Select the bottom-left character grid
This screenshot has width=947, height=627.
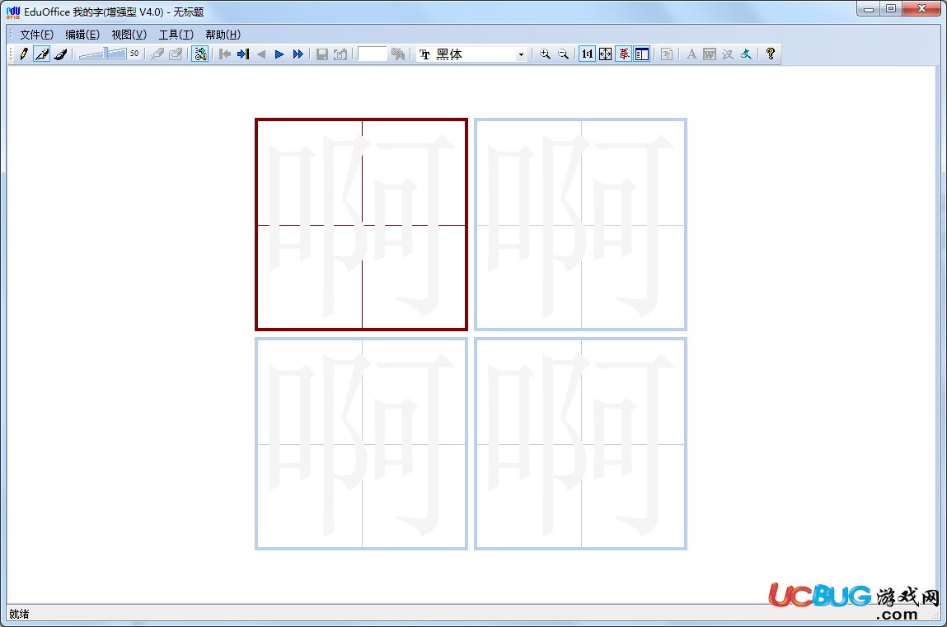pyautogui.click(x=361, y=443)
